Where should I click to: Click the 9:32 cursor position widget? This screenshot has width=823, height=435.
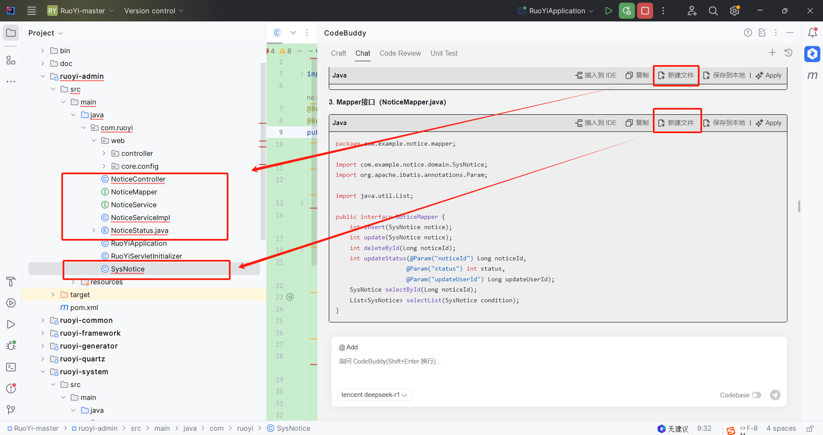[704, 428]
